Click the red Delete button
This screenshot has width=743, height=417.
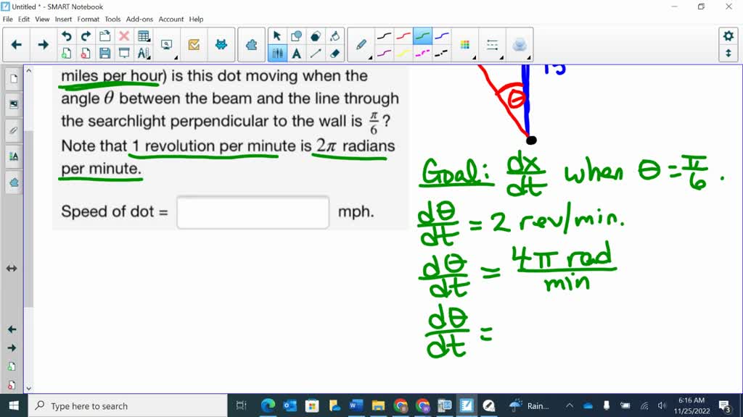click(123, 35)
